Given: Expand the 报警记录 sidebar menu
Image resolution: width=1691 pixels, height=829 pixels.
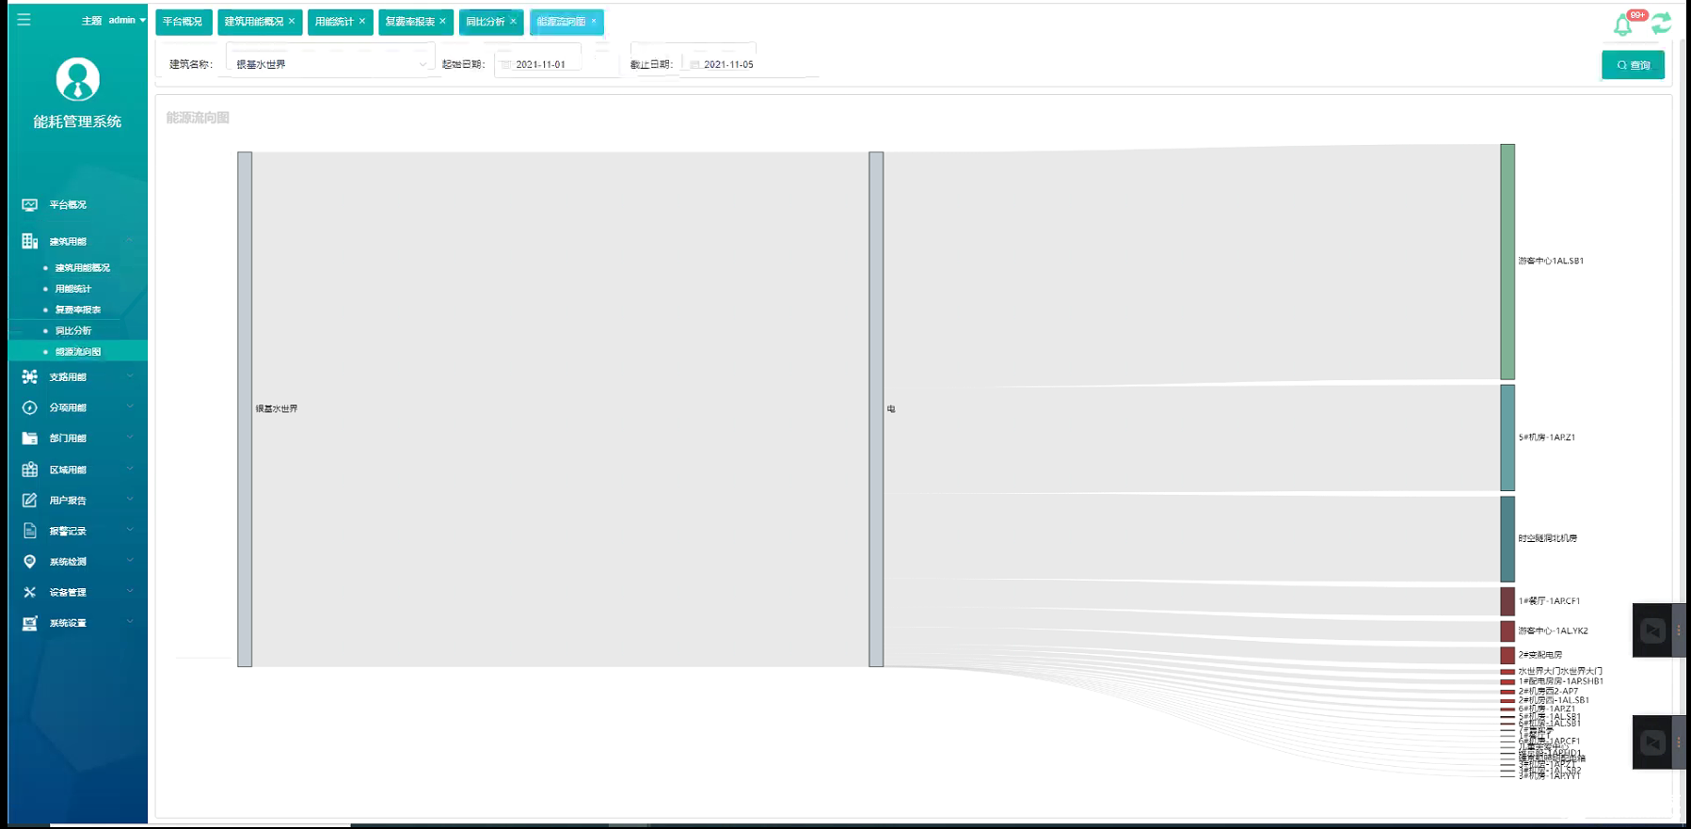Looking at the screenshot, I should pyautogui.click(x=75, y=532).
